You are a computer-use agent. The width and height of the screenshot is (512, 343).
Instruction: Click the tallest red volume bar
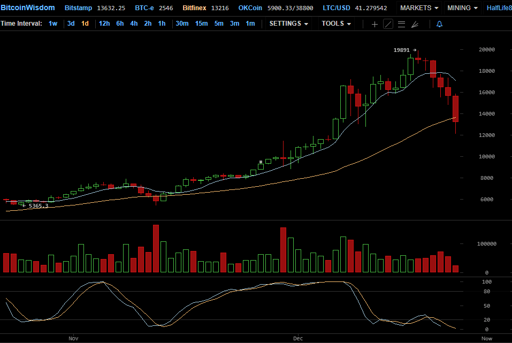click(156, 249)
